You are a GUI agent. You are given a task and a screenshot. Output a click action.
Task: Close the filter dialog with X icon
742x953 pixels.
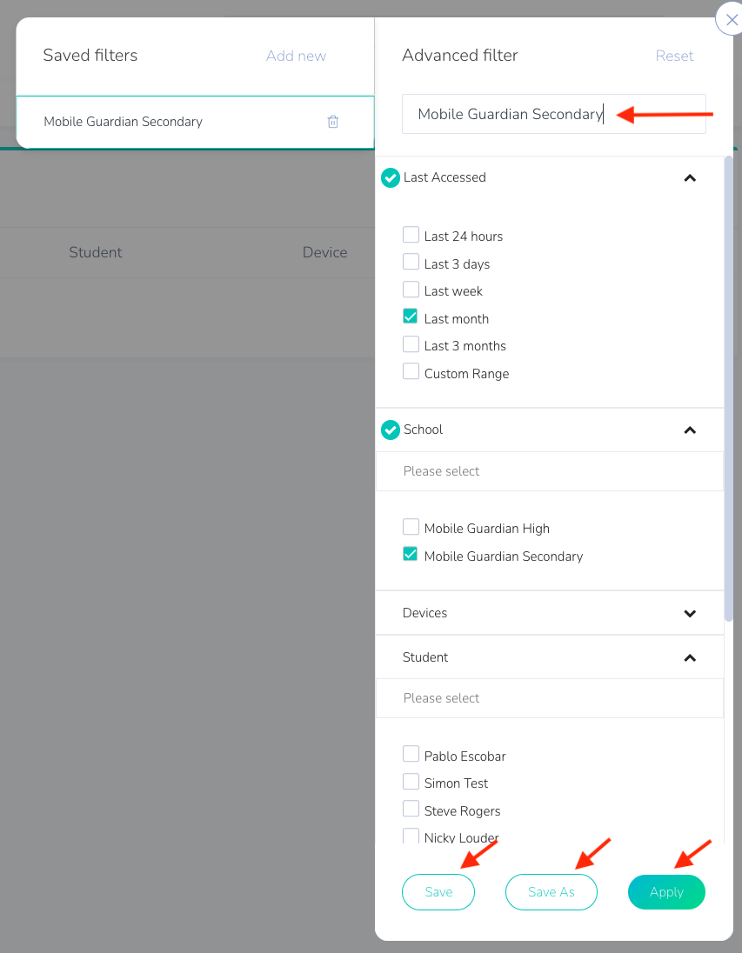(x=731, y=19)
